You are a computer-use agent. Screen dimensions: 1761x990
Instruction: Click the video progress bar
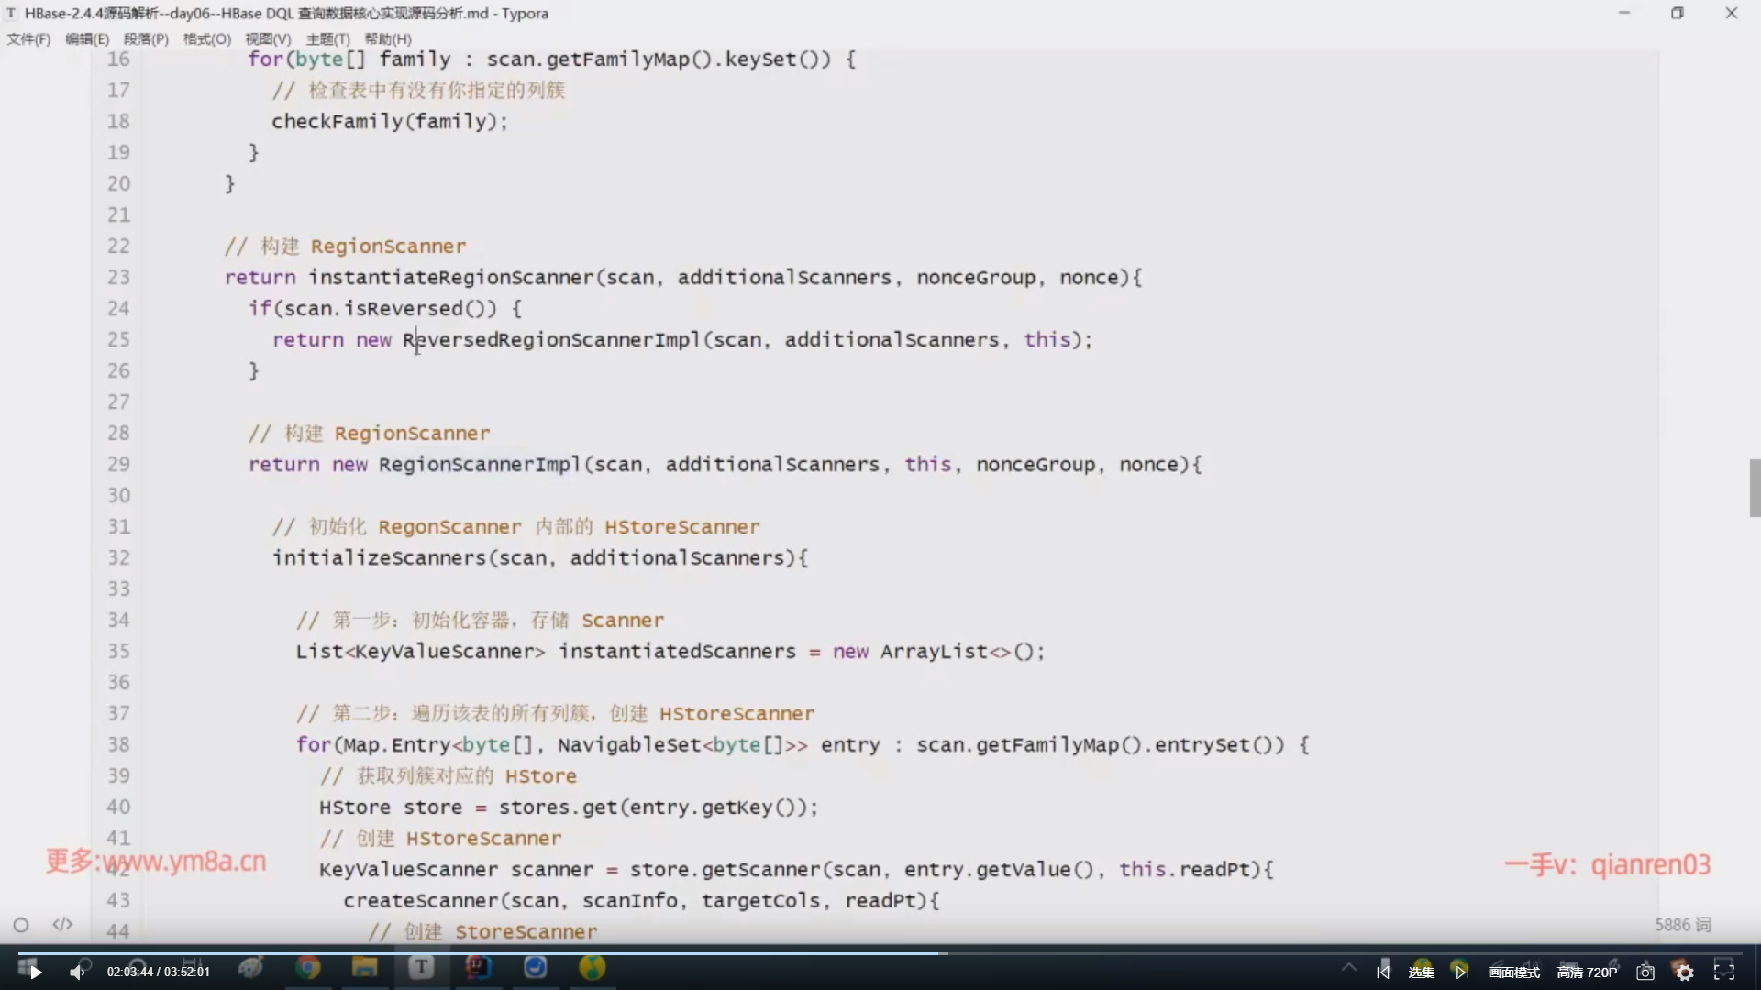pos(880,953)
